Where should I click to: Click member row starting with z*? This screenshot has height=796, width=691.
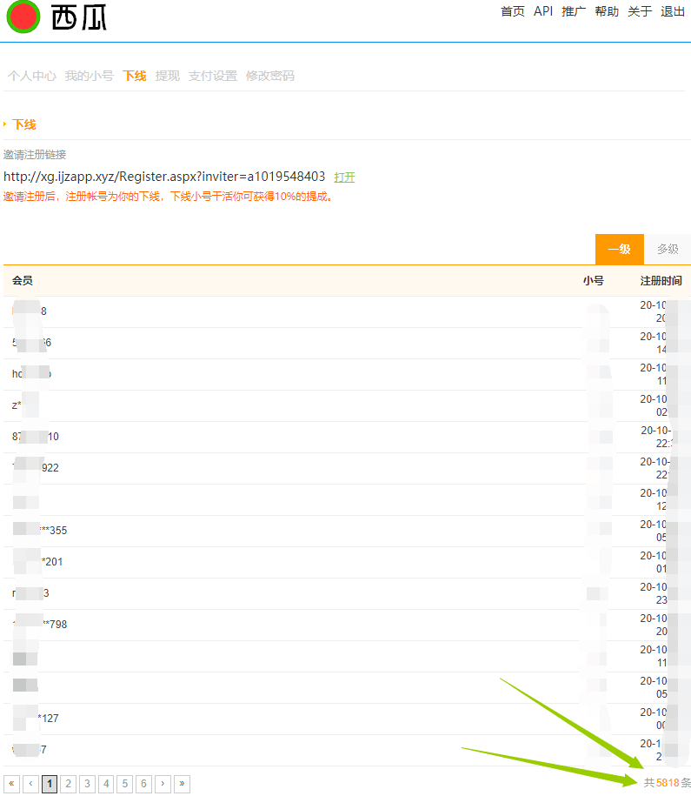click(x=347, y=405)
